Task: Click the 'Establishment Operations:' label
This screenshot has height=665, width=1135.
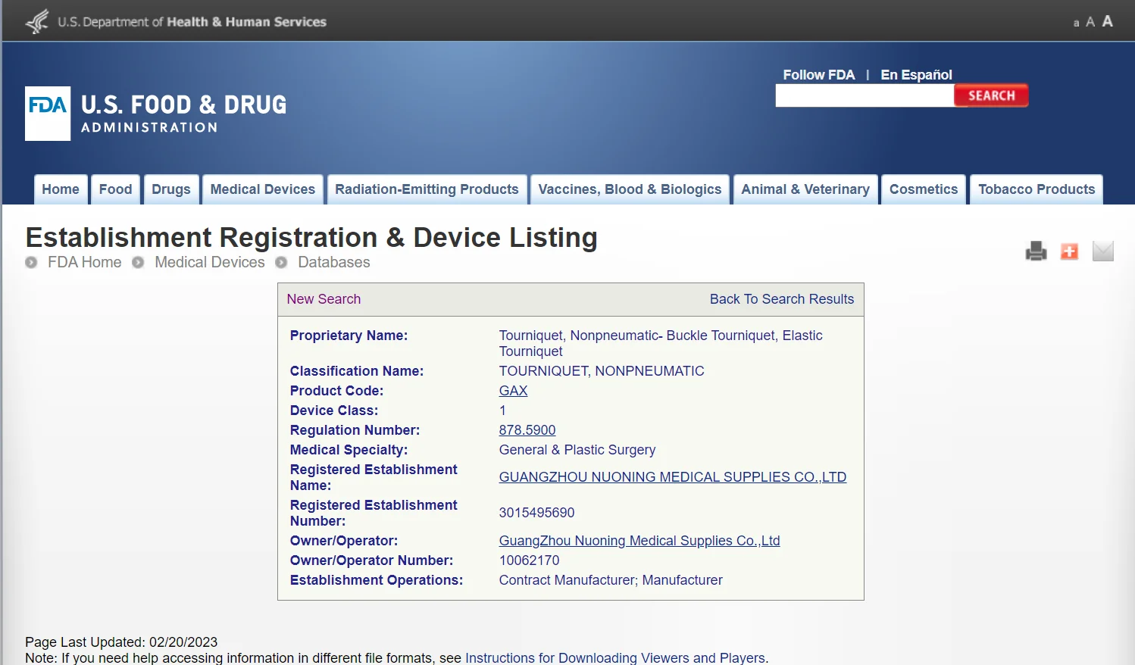Action: coord(377,580)
